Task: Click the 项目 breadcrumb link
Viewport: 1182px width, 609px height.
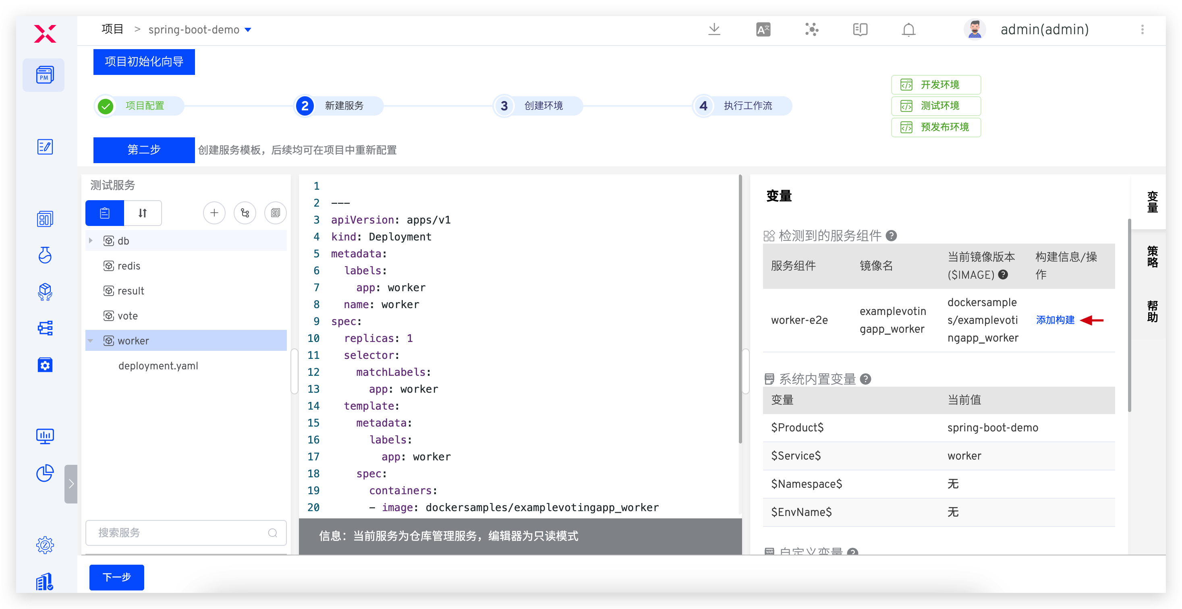Action: click(112, 30)
